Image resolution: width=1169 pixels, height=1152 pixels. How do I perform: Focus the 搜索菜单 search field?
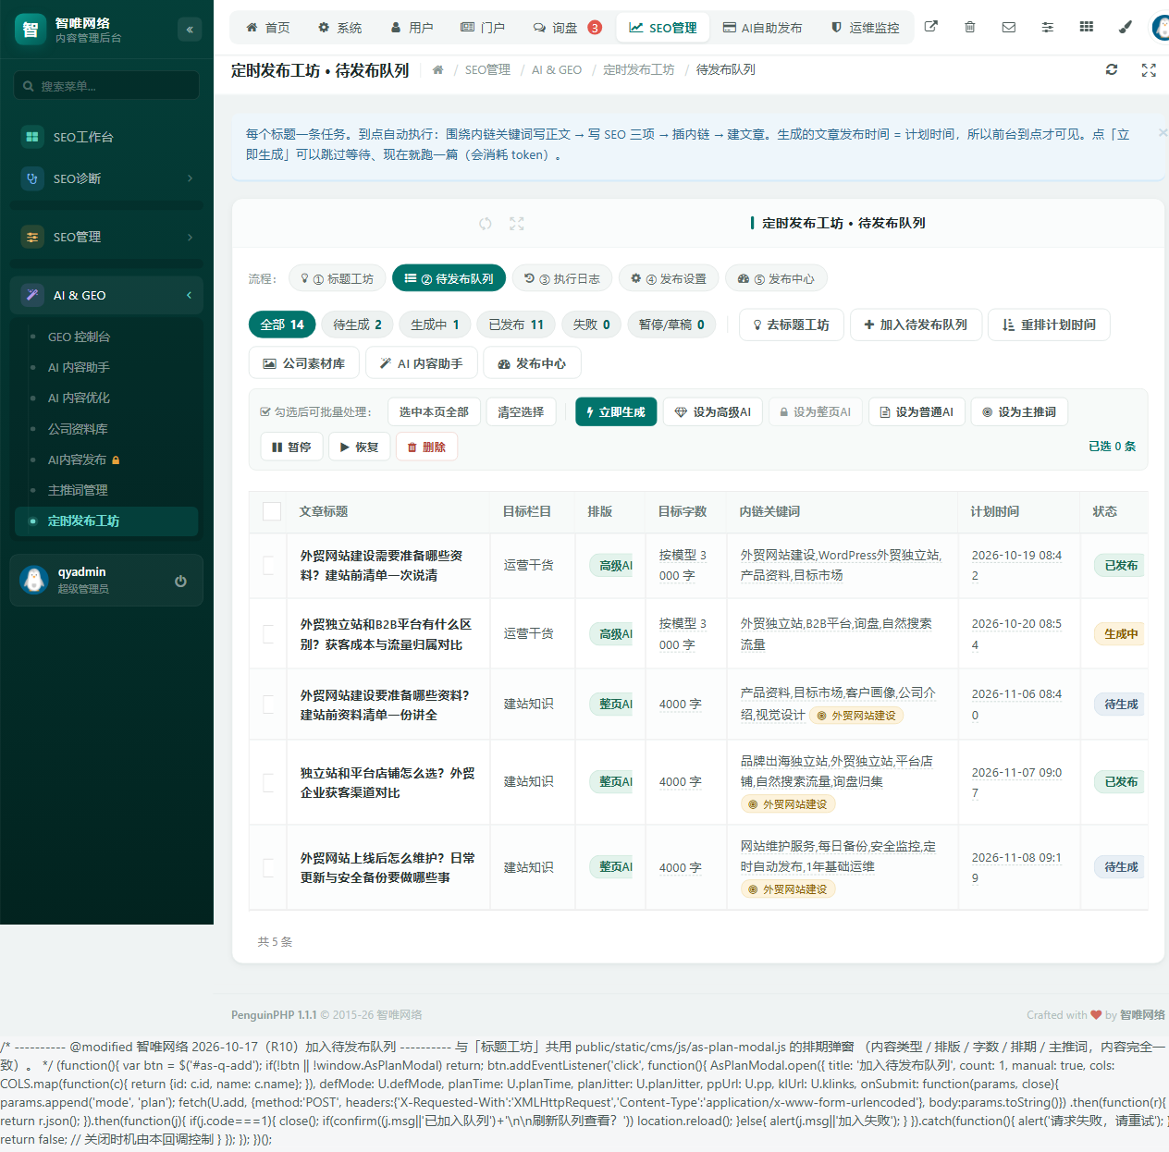coord(106,86)
